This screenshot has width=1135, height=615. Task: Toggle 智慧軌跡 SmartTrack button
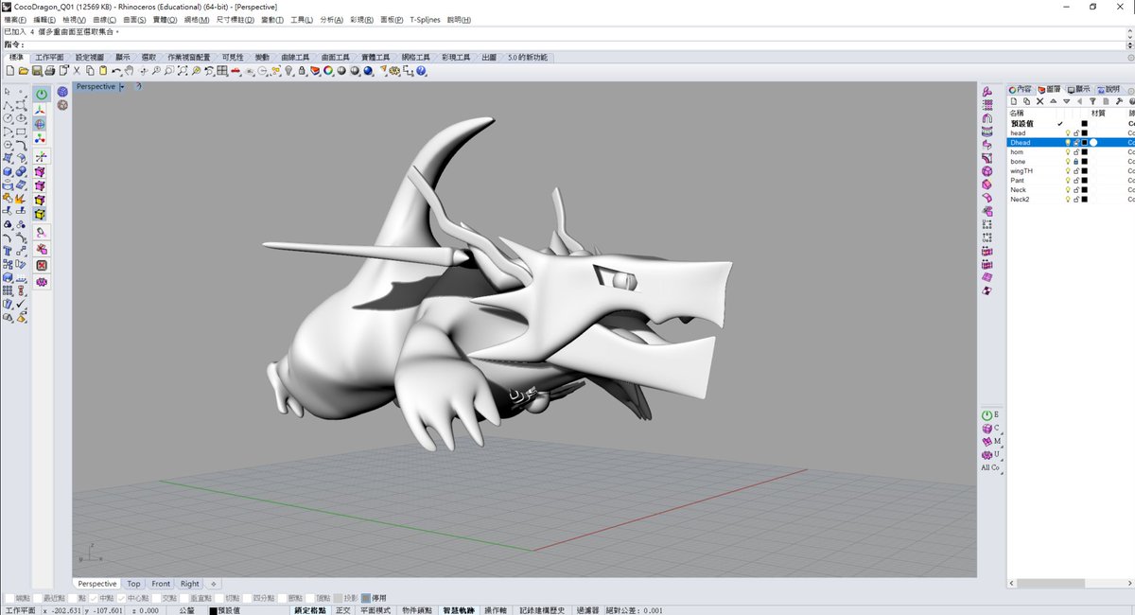(x=459, y=610)
